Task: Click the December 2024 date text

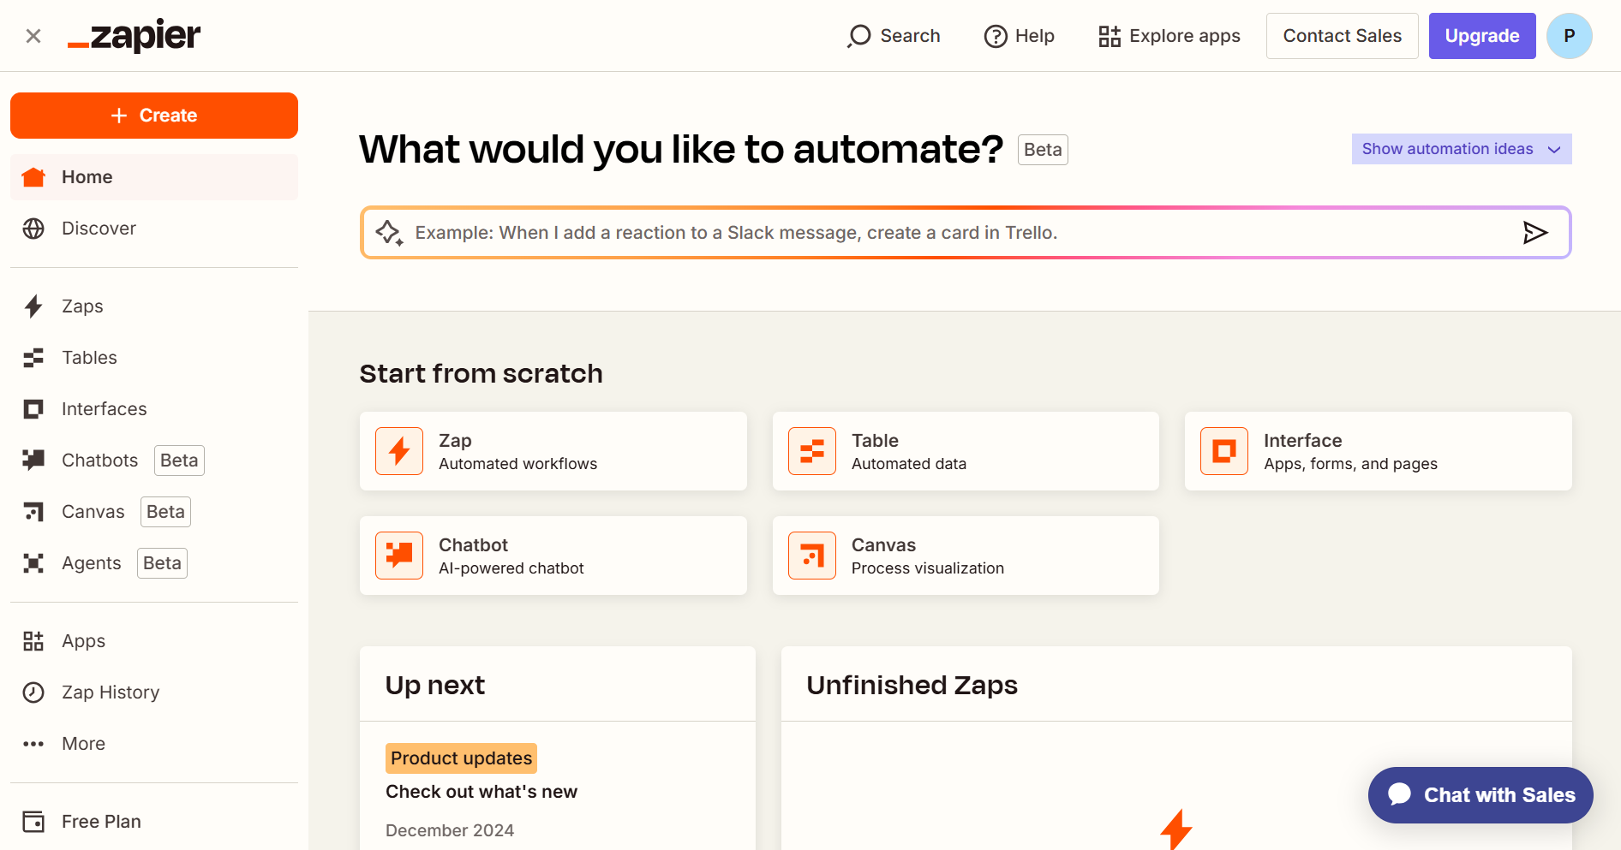Action: (x=450, y=830)
